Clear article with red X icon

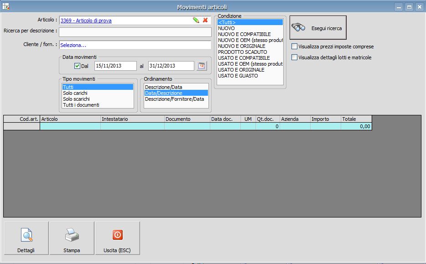(205, 20)
